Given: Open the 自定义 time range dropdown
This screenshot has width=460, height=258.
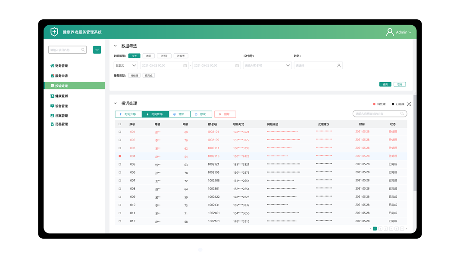Looking at the screenshot, I should click(x=125, y=65).
